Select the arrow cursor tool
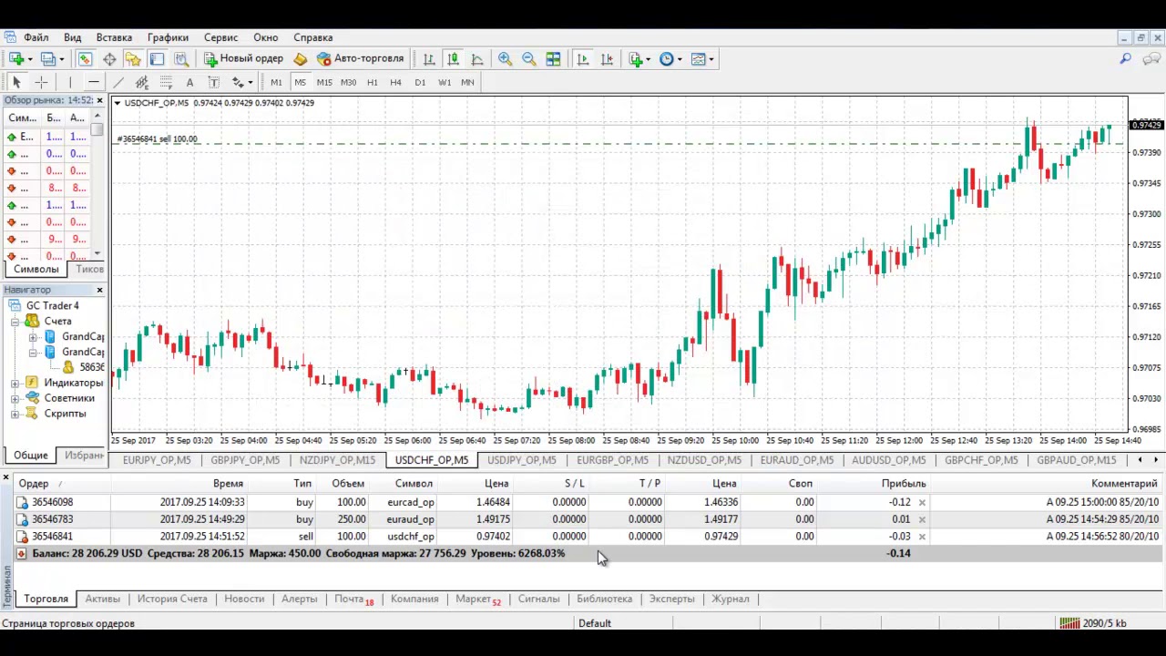This screenshot has width=1166, height=656. [x=16, y=82]
